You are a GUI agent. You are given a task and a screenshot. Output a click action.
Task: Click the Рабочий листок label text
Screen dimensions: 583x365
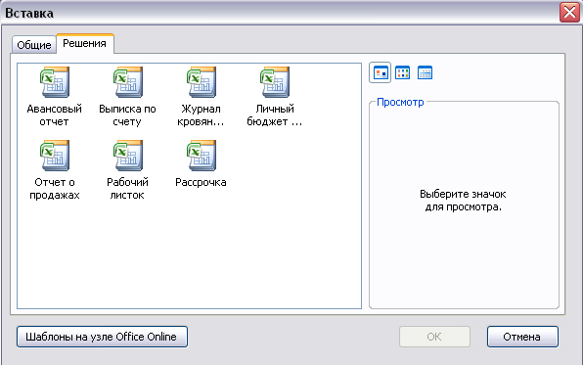(x=127, y=189)
